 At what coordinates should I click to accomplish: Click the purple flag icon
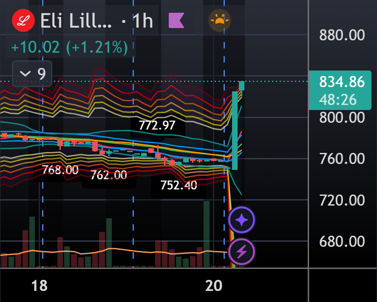tap(176, 20)
